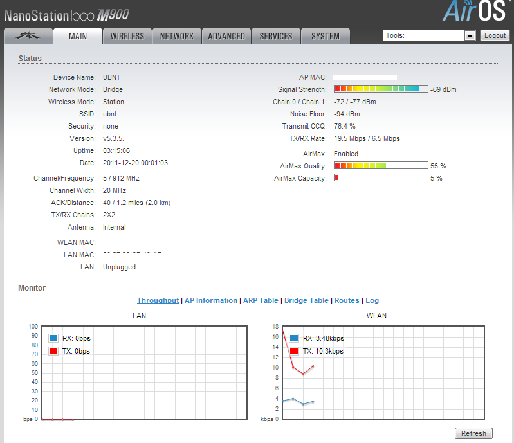The width and height of the screenshot is (514, 443).
Task: Open the WIRELESS tab
Action: (x=127, y=36)
